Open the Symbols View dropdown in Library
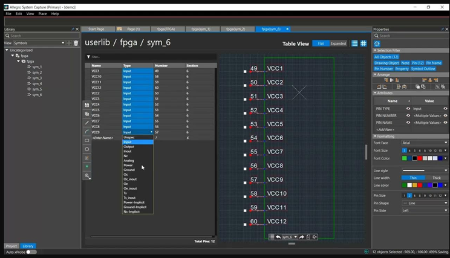 tap(39, 43)
